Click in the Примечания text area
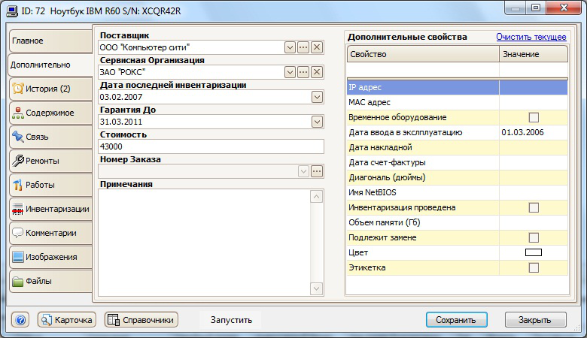Viewport: 587px width, 338px height. [204, 243]
